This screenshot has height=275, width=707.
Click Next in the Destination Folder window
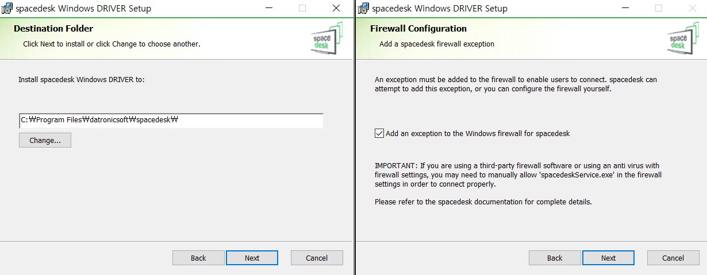click(252, 258)
